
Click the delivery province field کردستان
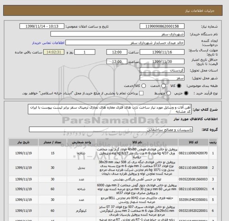[162, 70]
